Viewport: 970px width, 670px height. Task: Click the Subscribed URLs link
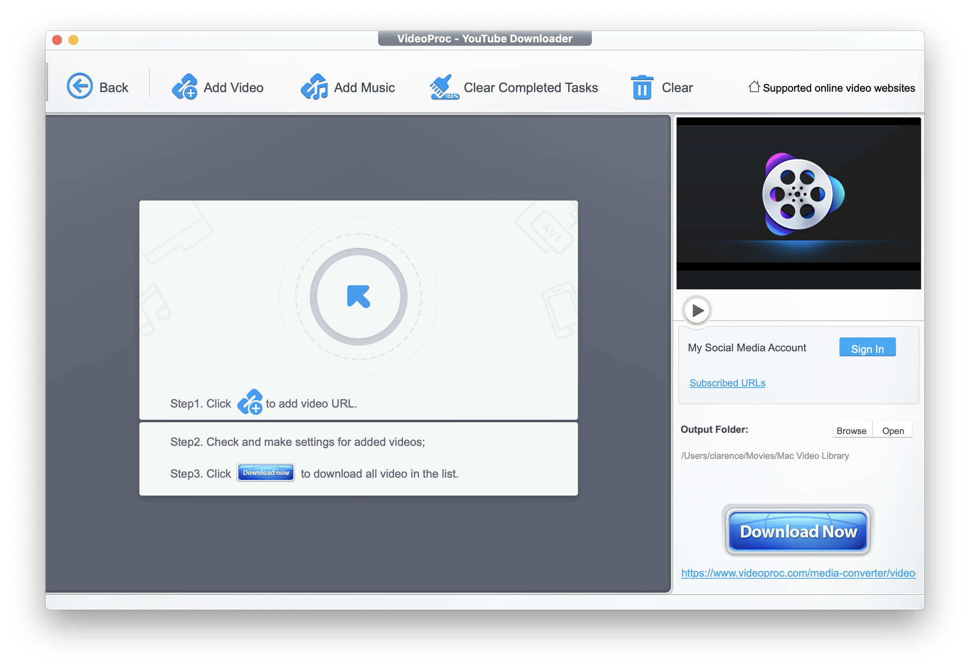726,383
